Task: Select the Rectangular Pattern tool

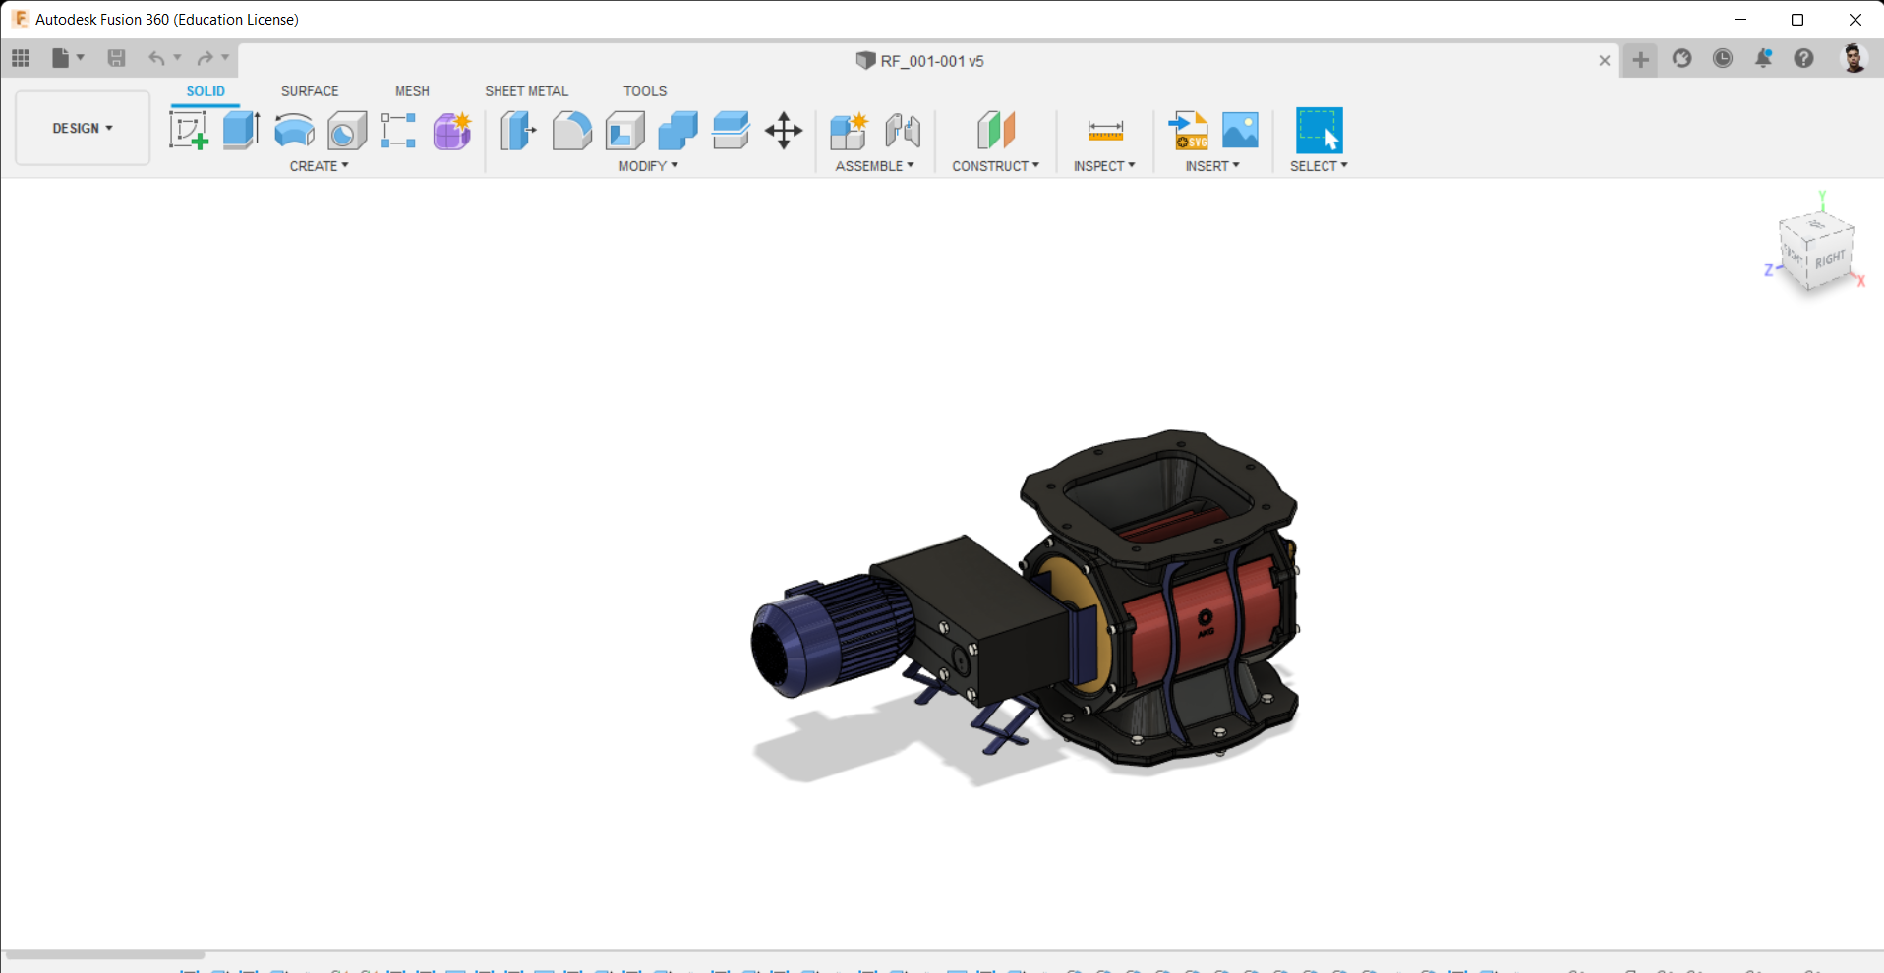Action: pyautogui.click(x=398, y=130)
